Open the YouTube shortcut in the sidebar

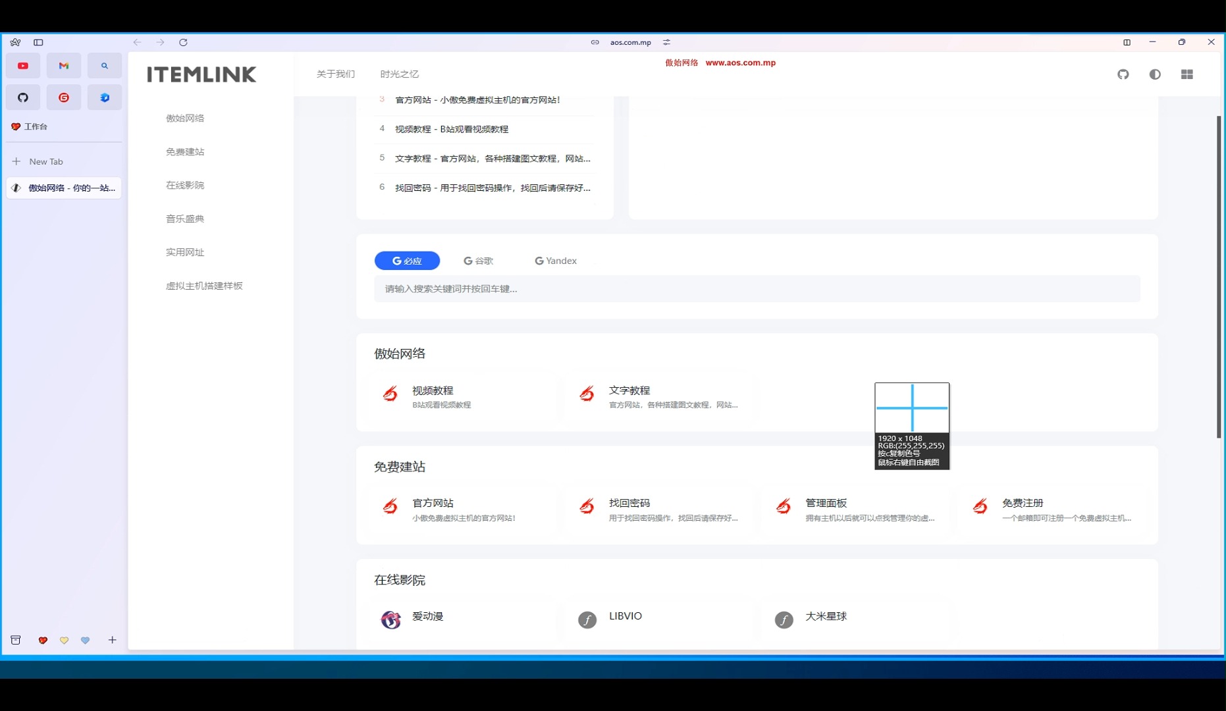pyautogui.click(x=23, y=65)
